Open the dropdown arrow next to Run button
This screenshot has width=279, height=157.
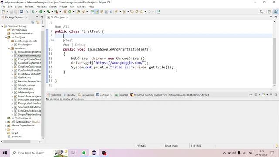click(x=44, y=12)
